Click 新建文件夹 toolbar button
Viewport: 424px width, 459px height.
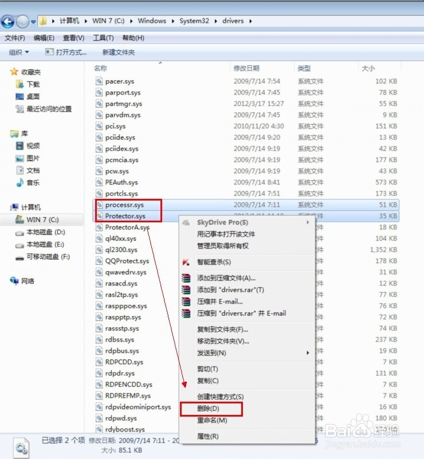tap(119, 52)
